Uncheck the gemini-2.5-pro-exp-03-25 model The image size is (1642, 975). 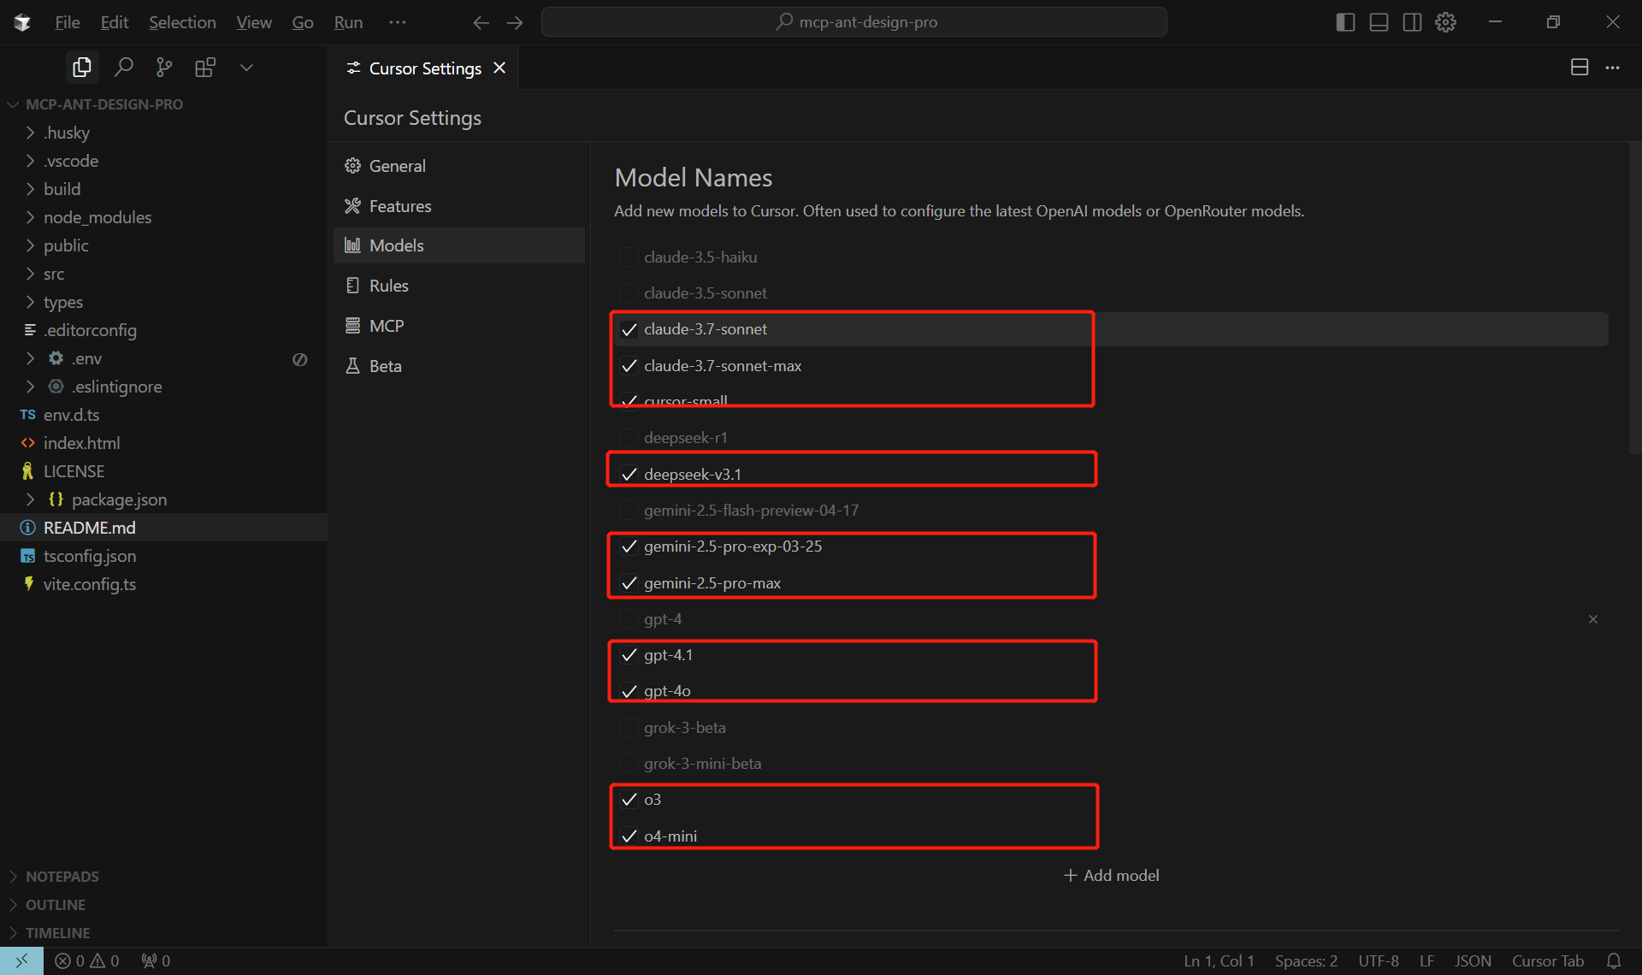(x=629, y=547)
